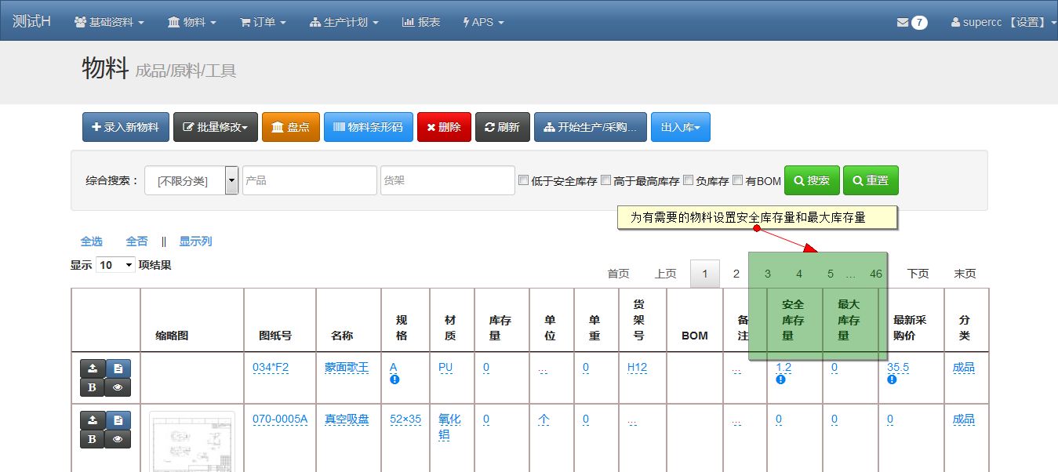Click document icon in 034*F2 row
This screenshot has width=1058, height=472.
118,369
